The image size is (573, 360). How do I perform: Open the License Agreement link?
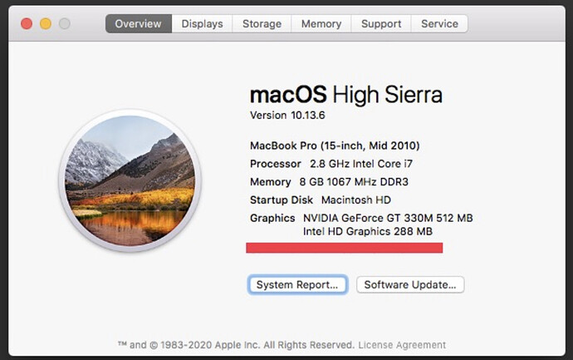click(x=402, y=345)
